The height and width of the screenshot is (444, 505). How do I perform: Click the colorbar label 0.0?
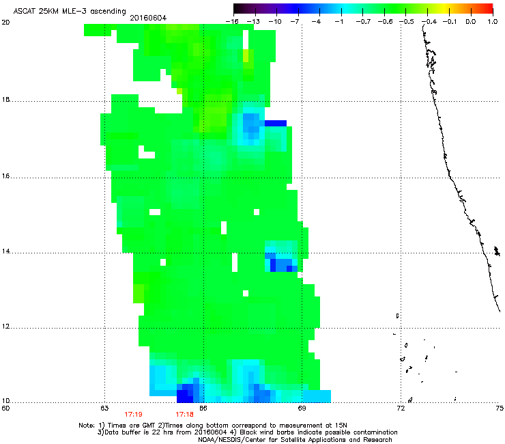(471, 22)
